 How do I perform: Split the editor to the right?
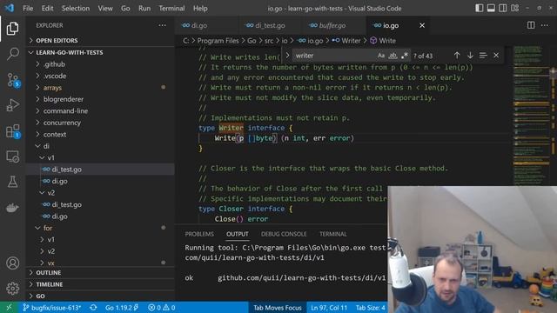531,25
